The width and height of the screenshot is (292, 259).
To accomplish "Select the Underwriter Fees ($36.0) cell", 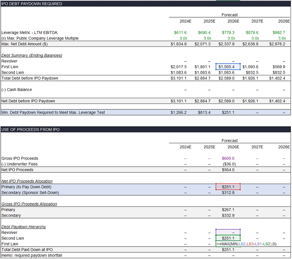I will point(228,164).
